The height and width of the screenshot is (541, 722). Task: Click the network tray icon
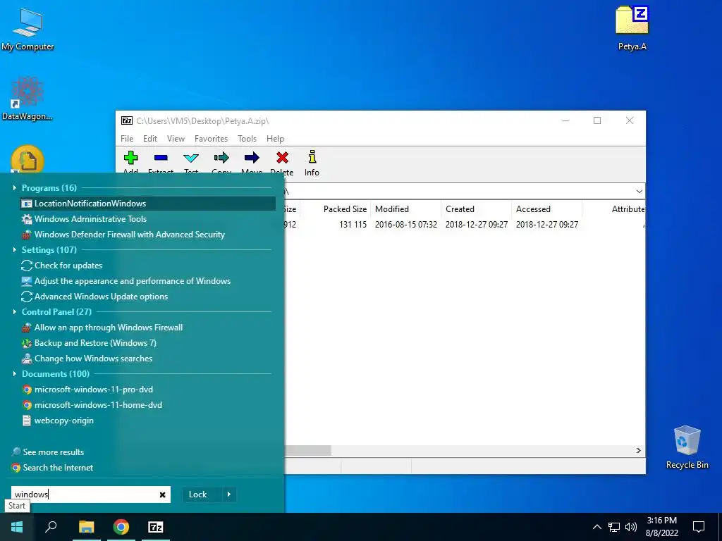(614, 527)
